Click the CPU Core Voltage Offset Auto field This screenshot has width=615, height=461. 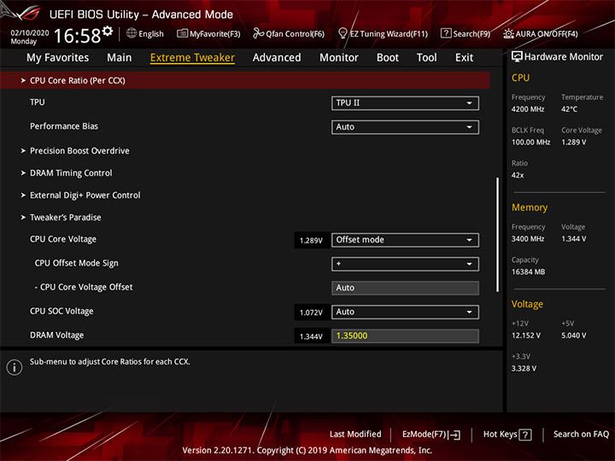pyautogui.click(x=405, y=288)
